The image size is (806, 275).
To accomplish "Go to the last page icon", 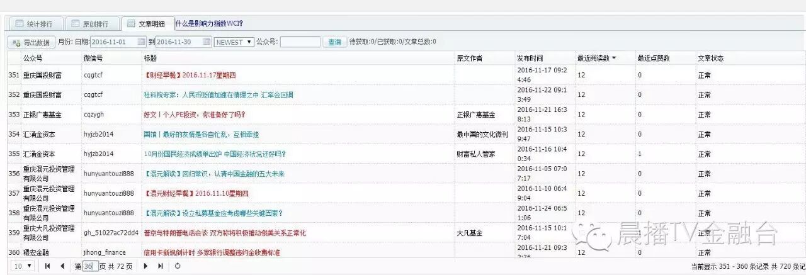I will click(x=160, y=266).
